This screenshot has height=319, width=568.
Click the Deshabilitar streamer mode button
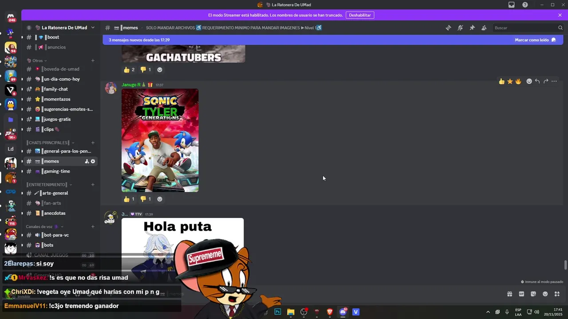click(360, 15)
